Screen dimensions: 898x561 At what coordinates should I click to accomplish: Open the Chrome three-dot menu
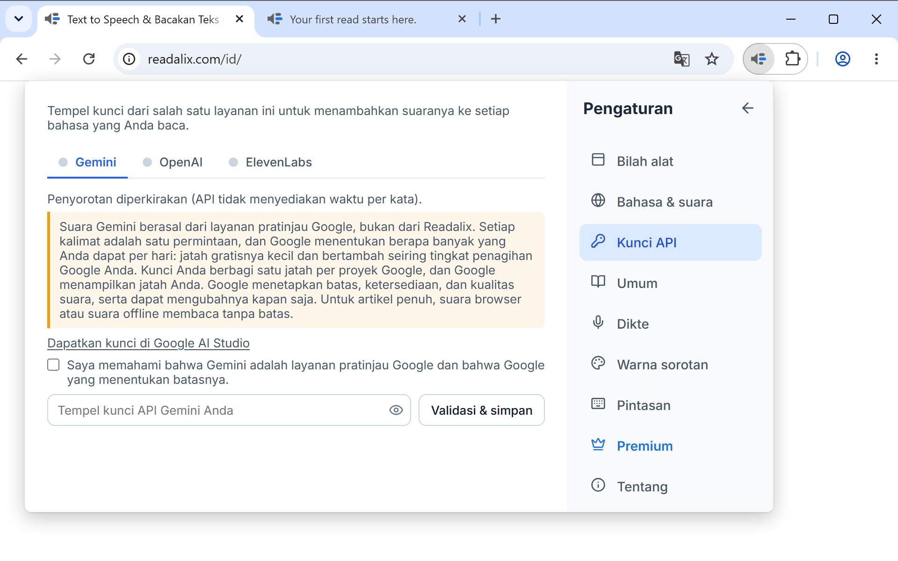point(876,59)
